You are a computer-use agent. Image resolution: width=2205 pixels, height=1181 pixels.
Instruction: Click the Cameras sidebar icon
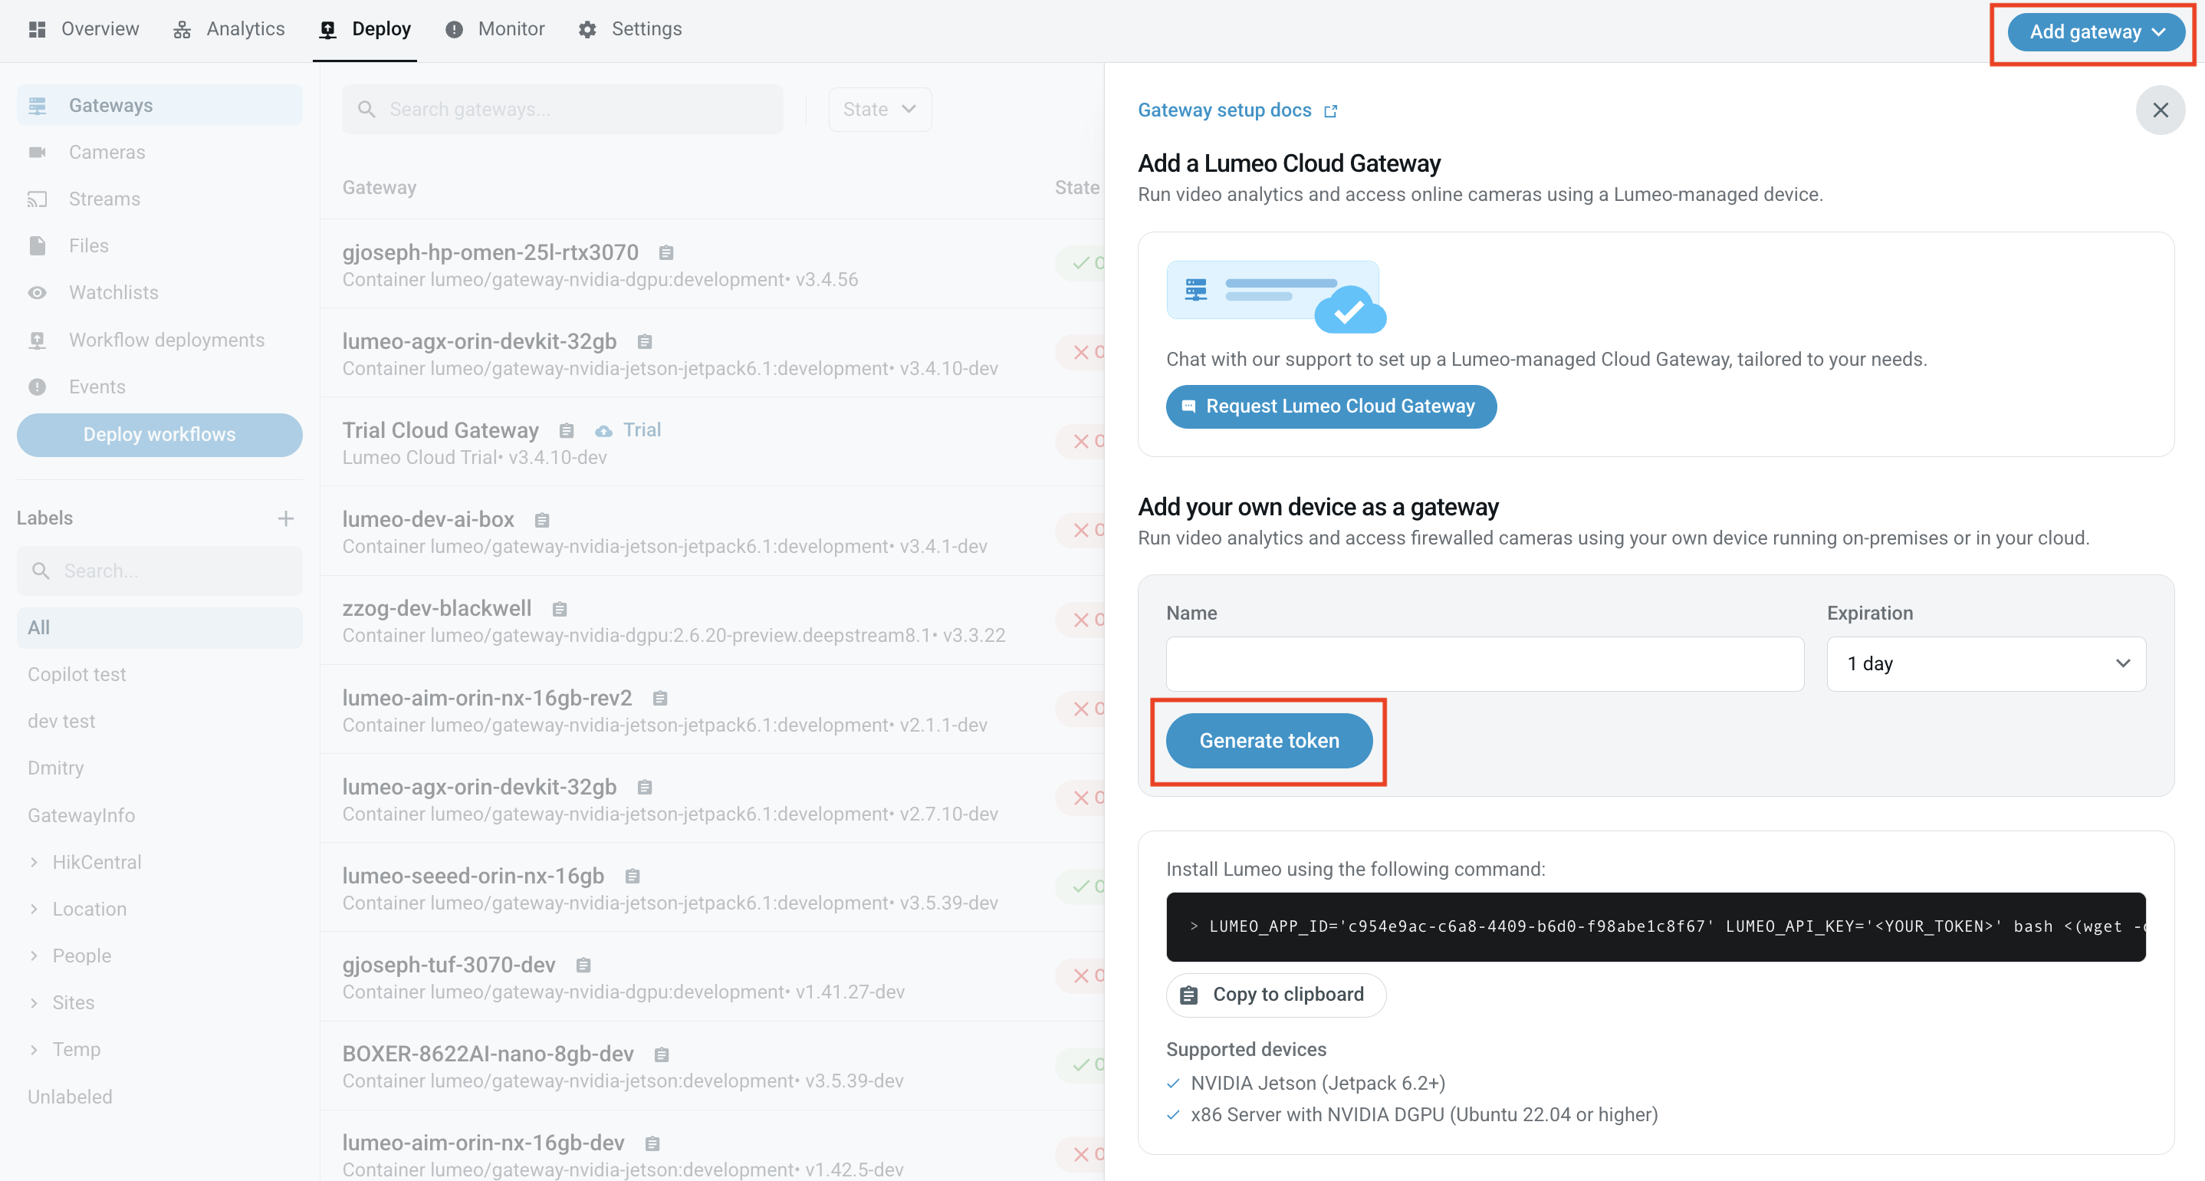coord(37,153)
